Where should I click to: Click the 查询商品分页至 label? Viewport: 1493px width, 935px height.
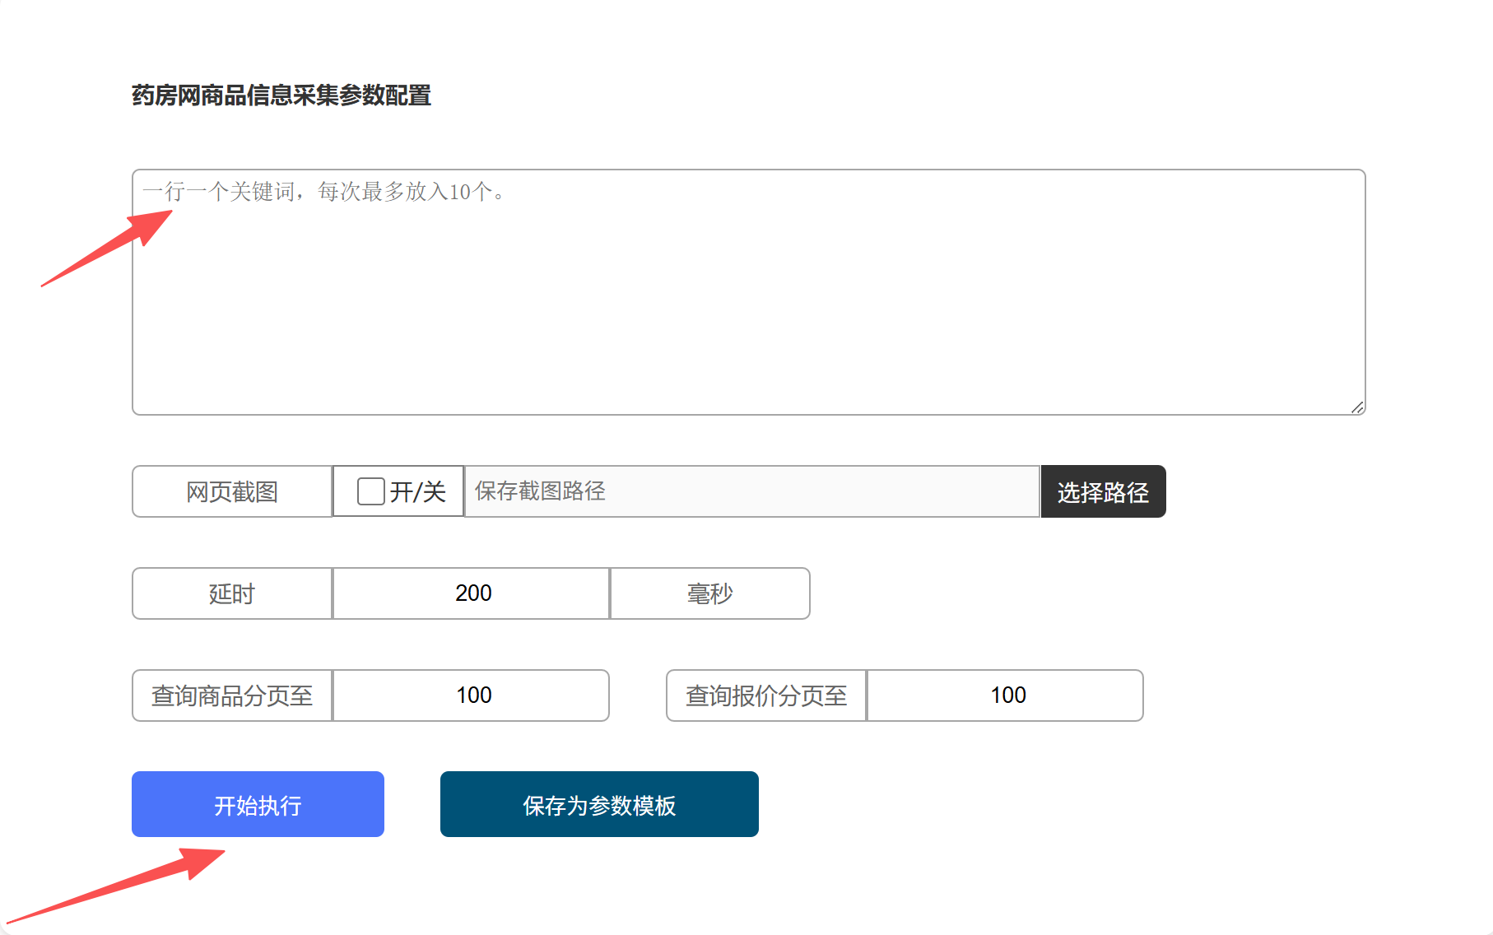[x=232, y=695]
